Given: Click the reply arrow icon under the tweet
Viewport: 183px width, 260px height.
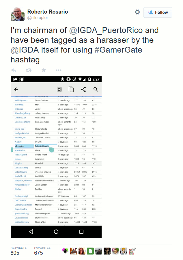Looking at the screenshot, I should tap(14, 70).
